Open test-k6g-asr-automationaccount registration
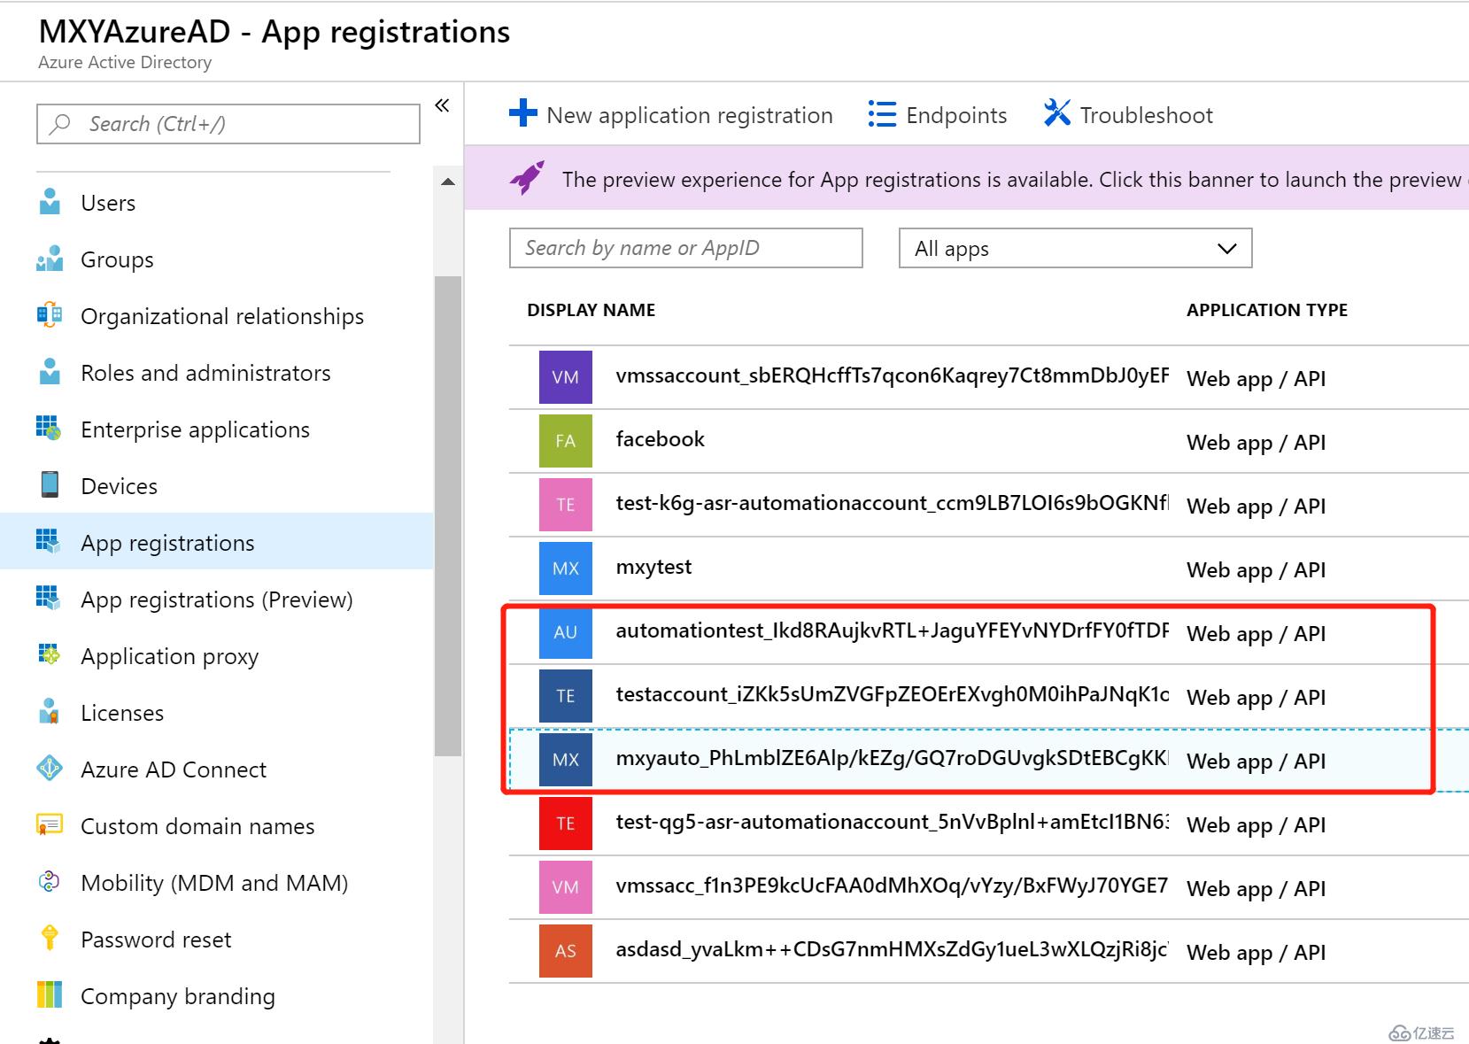1469x1044 pixels. click(892, 503)
